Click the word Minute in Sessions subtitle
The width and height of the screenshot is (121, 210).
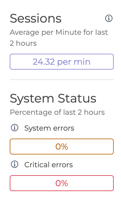tap(68, 32)
